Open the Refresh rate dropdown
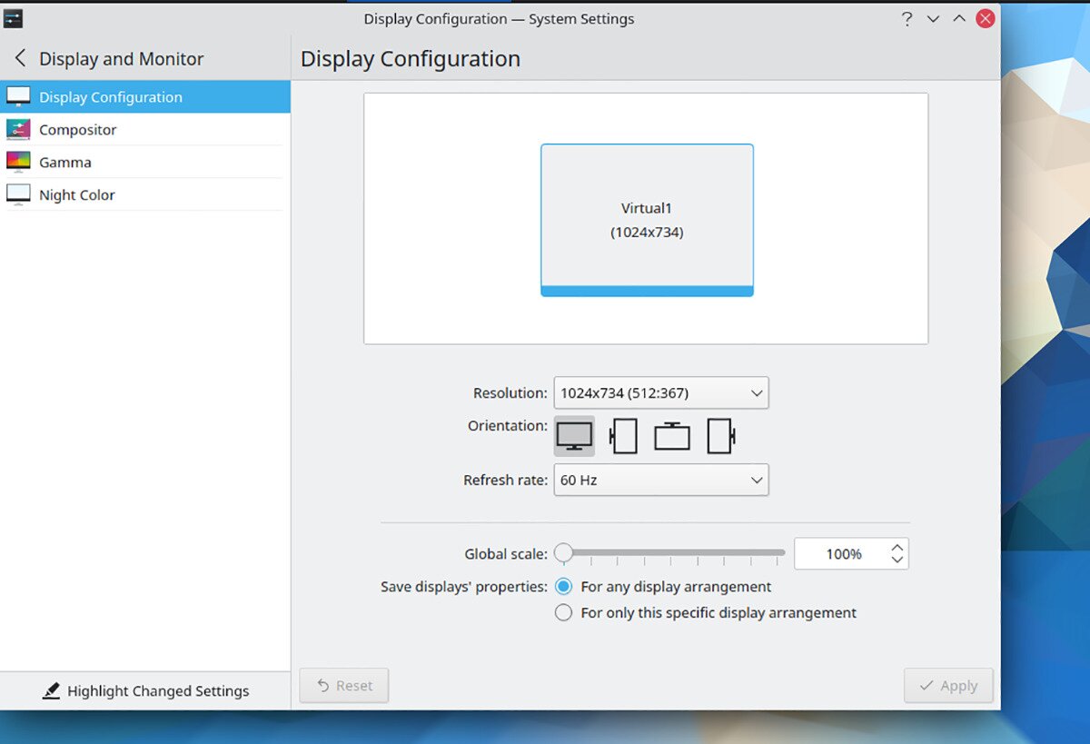 [x=660, y=480]
